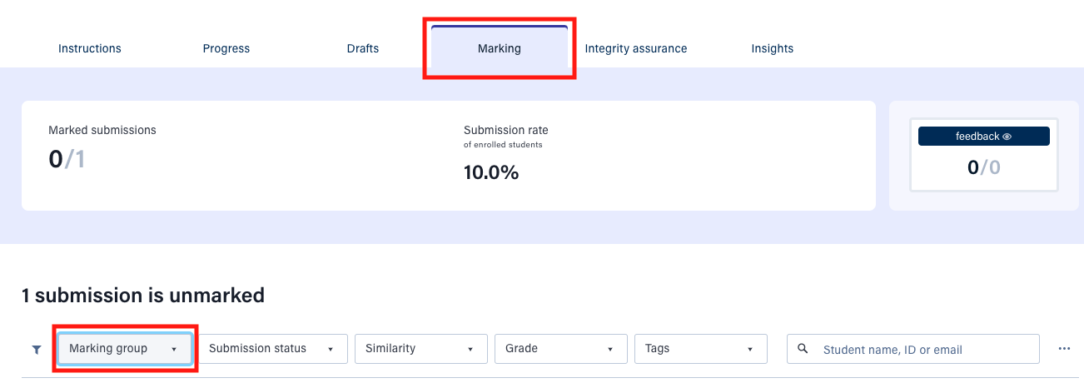Expand the Similarity filter dropdown

click(x=420, y=349)
